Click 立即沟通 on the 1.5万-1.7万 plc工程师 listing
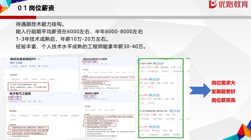251x140 pixels. coord(154,95)
